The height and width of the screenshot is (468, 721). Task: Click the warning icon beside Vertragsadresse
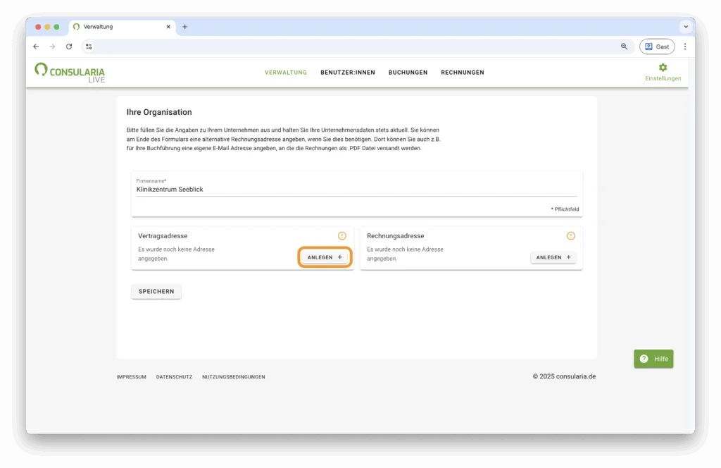pyautogui.click(x=342, y=236)
